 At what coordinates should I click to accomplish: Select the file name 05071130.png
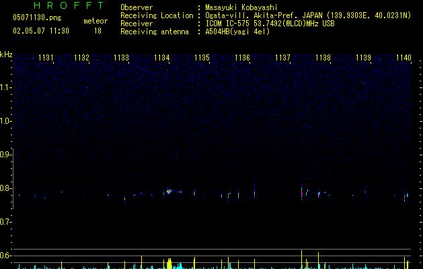tap(37, 17)
